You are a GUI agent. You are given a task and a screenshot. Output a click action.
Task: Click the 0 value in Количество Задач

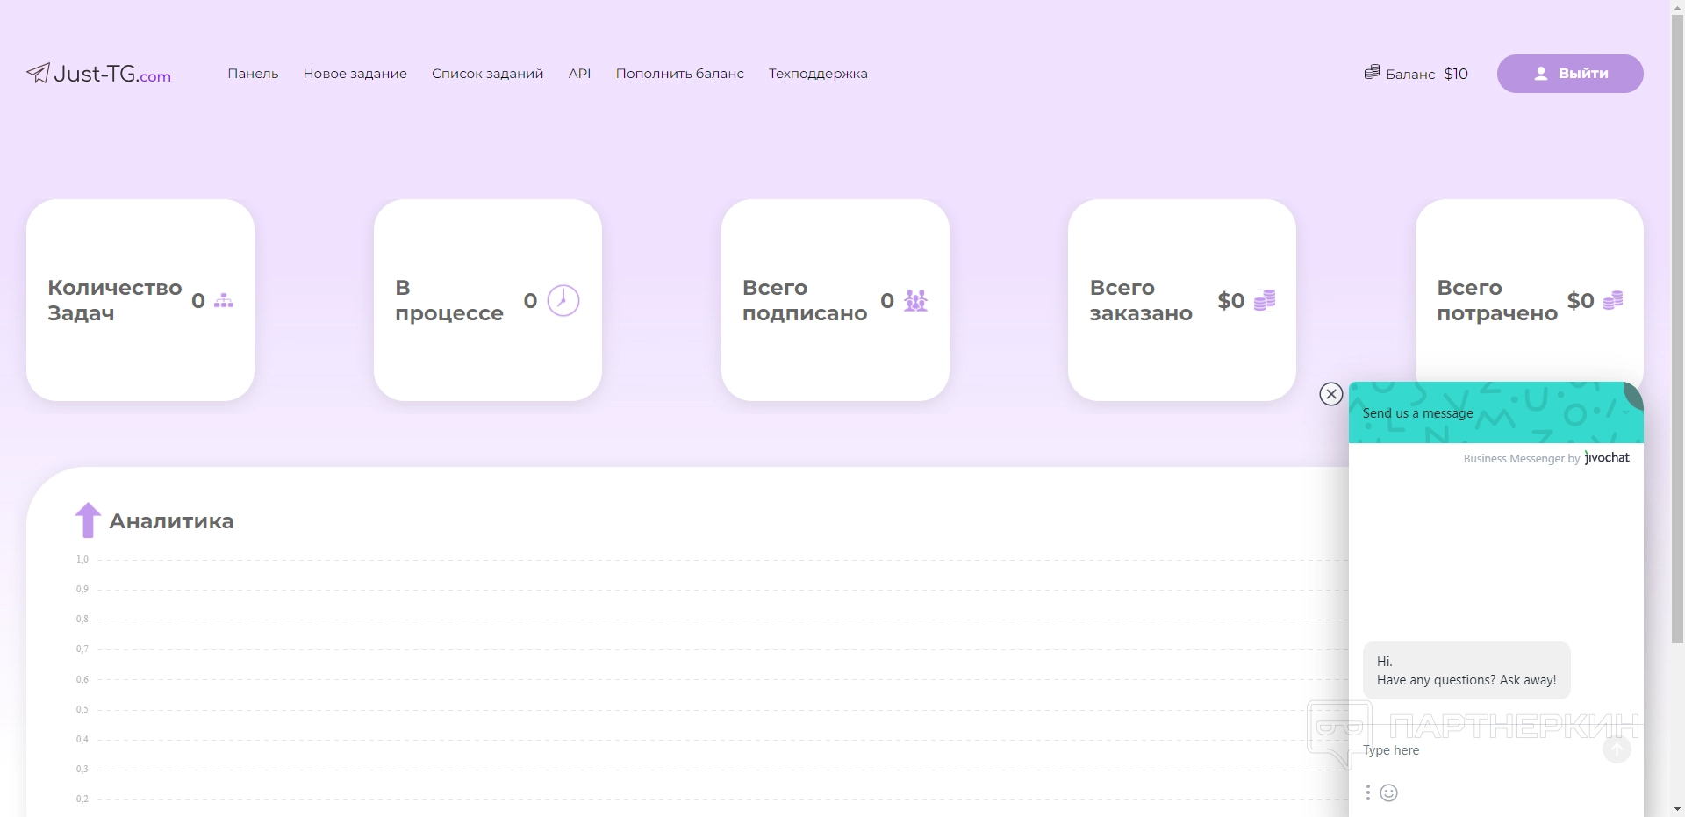coord(198,301)
